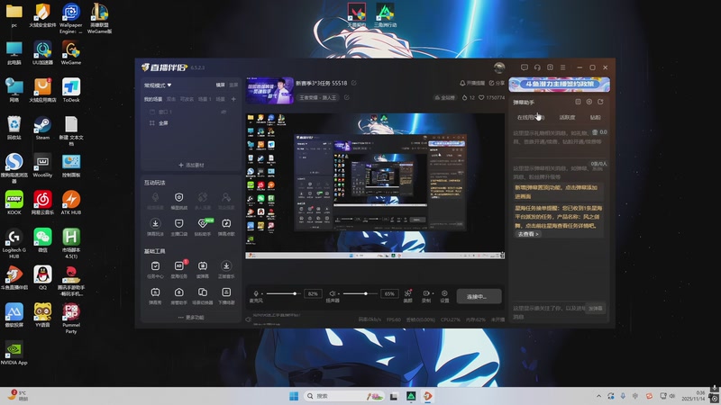Image resolution: width=721 pixels, height=405 pixels.
Task: Refresh the 弹幕助手 panel
Action: click(x=600, y=102)
